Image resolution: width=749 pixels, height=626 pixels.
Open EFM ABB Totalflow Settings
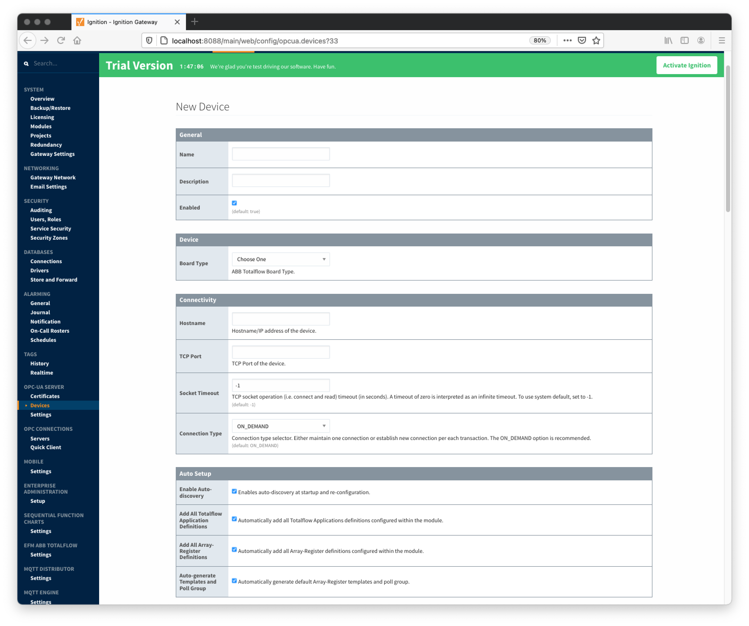[x=41, y=555]
